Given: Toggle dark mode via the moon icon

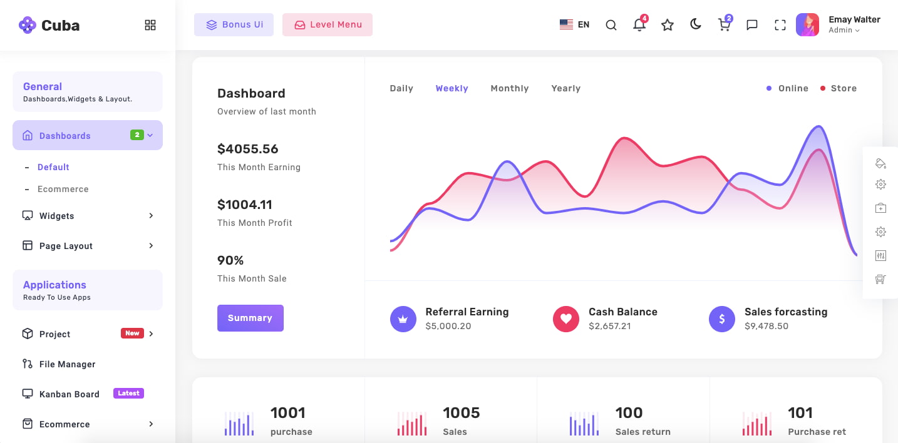Looking at the screenshot, I should [696, 24].
